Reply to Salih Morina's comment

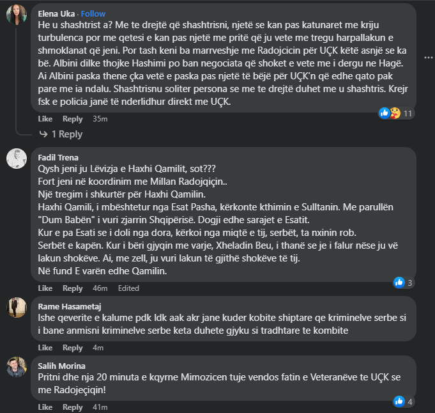73,407
